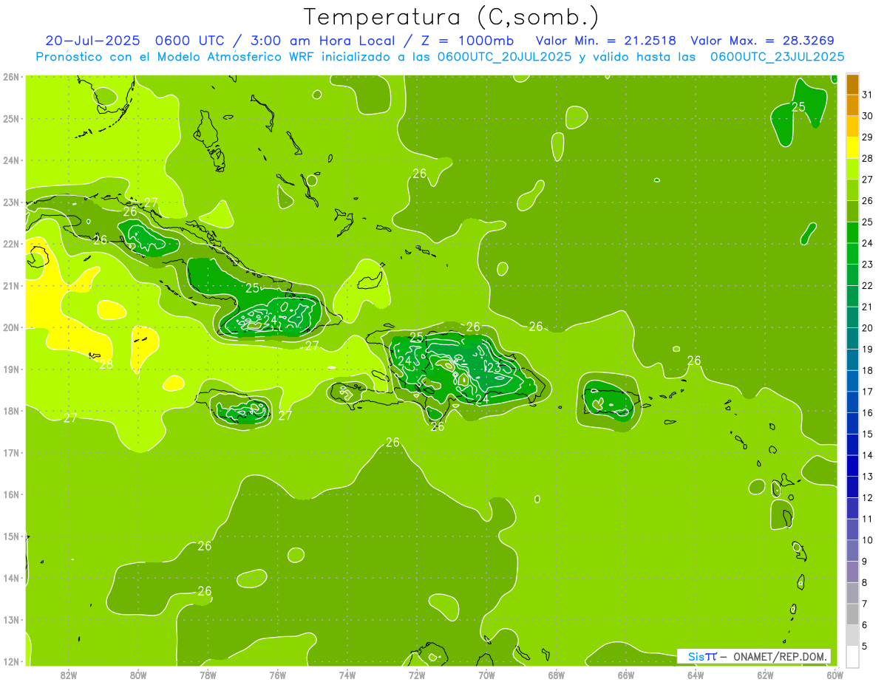Click the '64W' longitude axis label
Screen dimensions: 887x685
[x=695, y=674]
